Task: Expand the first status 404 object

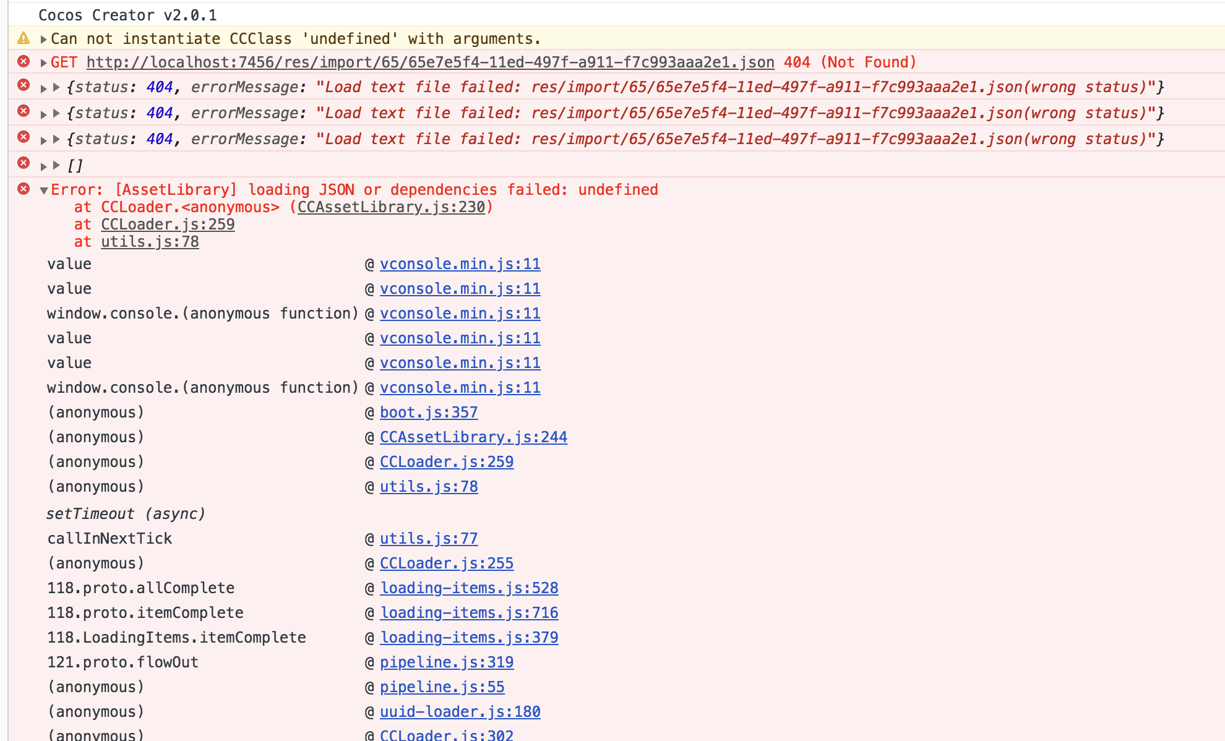Action: 56,87
